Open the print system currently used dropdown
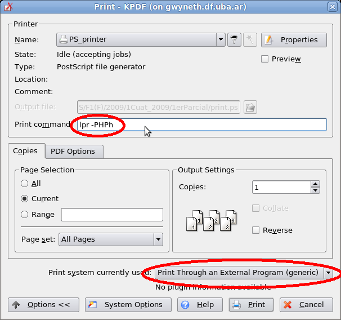The image size is (341, 320). coord(244,273)
